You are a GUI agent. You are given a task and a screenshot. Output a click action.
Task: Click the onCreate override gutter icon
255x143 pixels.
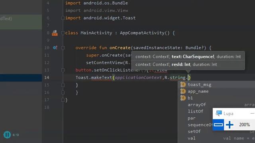55,48
